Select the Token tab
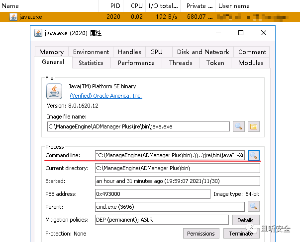300x242 pixels. tap(215, 63)
